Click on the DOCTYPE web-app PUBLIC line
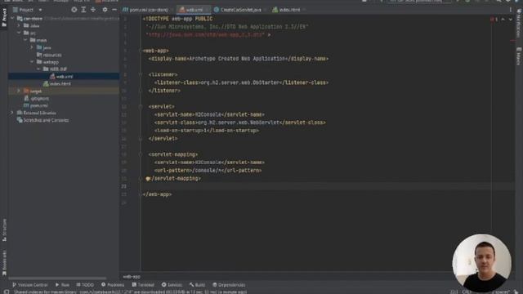The height and width of the screenshot is (294, 523). 178,19
